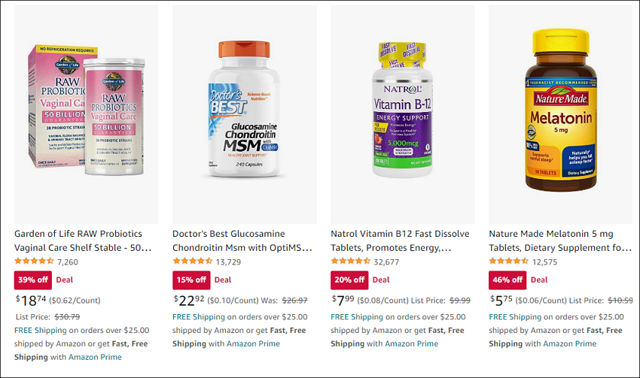Screen dimensions: 640x378
Task: Open Nature Made Melatonin bottle image
Action: point(561,114)
